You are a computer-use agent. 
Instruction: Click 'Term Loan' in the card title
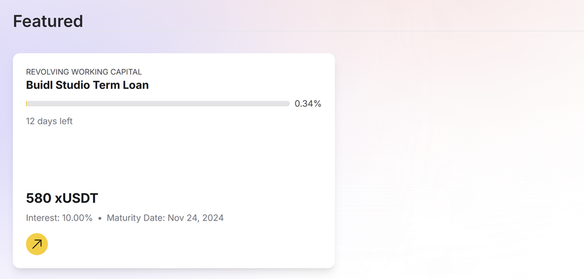[x=125, y=85]
